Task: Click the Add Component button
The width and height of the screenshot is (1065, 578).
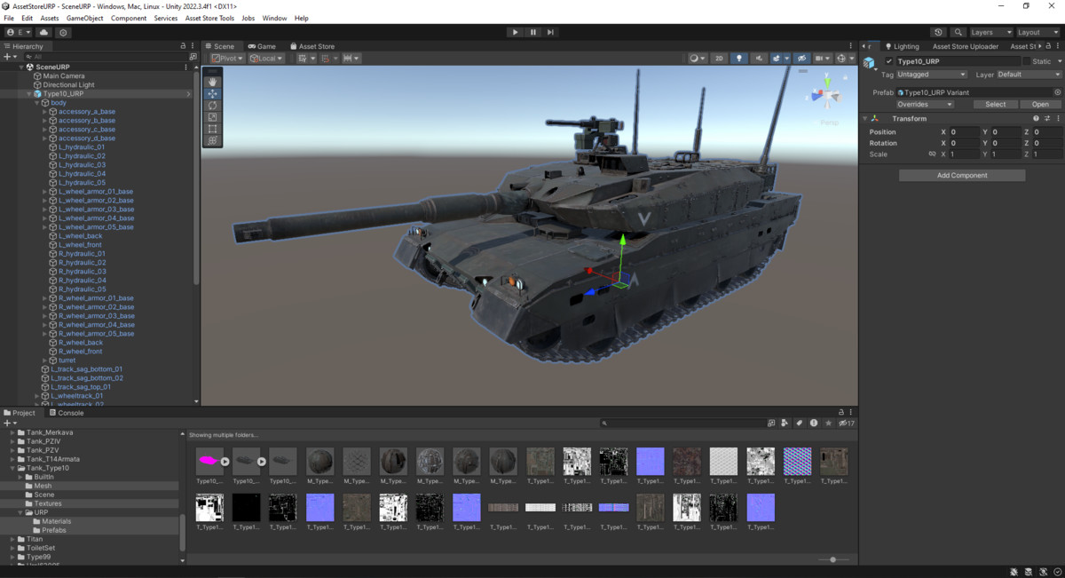Action: point(961,175)
